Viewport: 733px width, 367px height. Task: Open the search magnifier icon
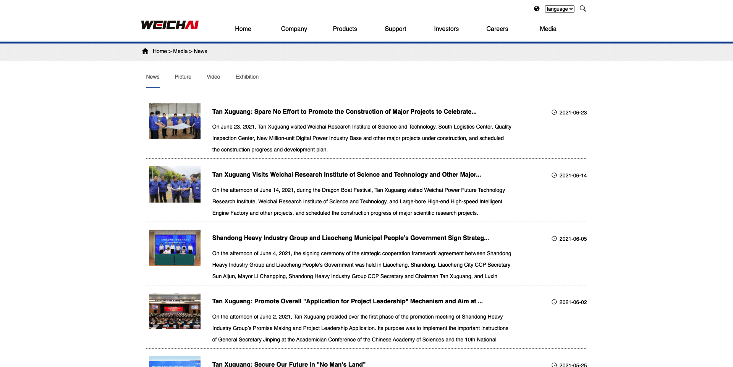(583, 8)
